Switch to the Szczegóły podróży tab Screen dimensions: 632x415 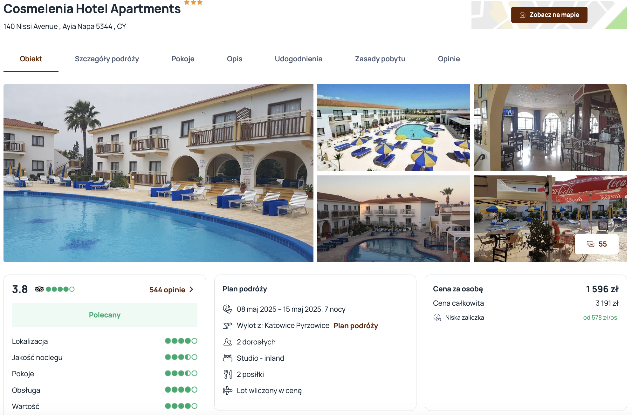coord(107,59)
